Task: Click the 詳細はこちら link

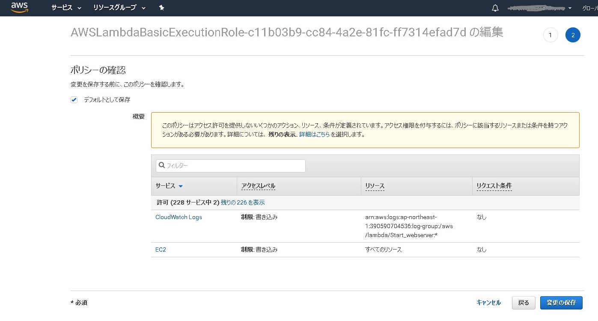Action: tap(315, 134)
